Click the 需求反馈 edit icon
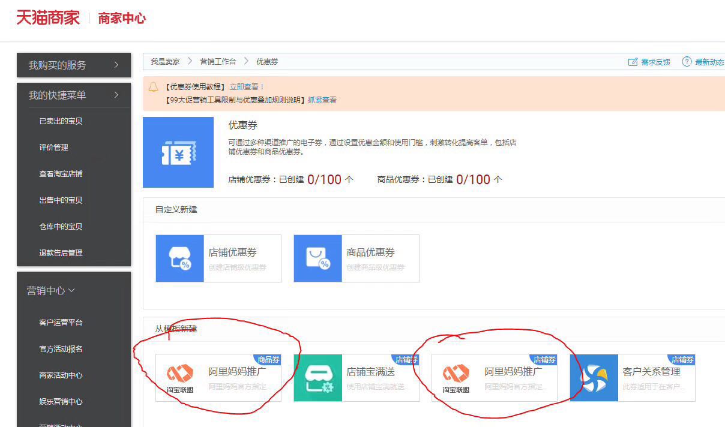This screenshot has width=725, height=427. click(x=633, y=62)
